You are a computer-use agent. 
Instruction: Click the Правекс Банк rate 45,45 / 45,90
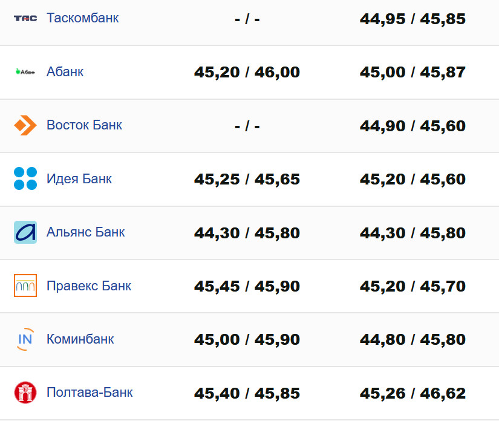tap(247, 286)
